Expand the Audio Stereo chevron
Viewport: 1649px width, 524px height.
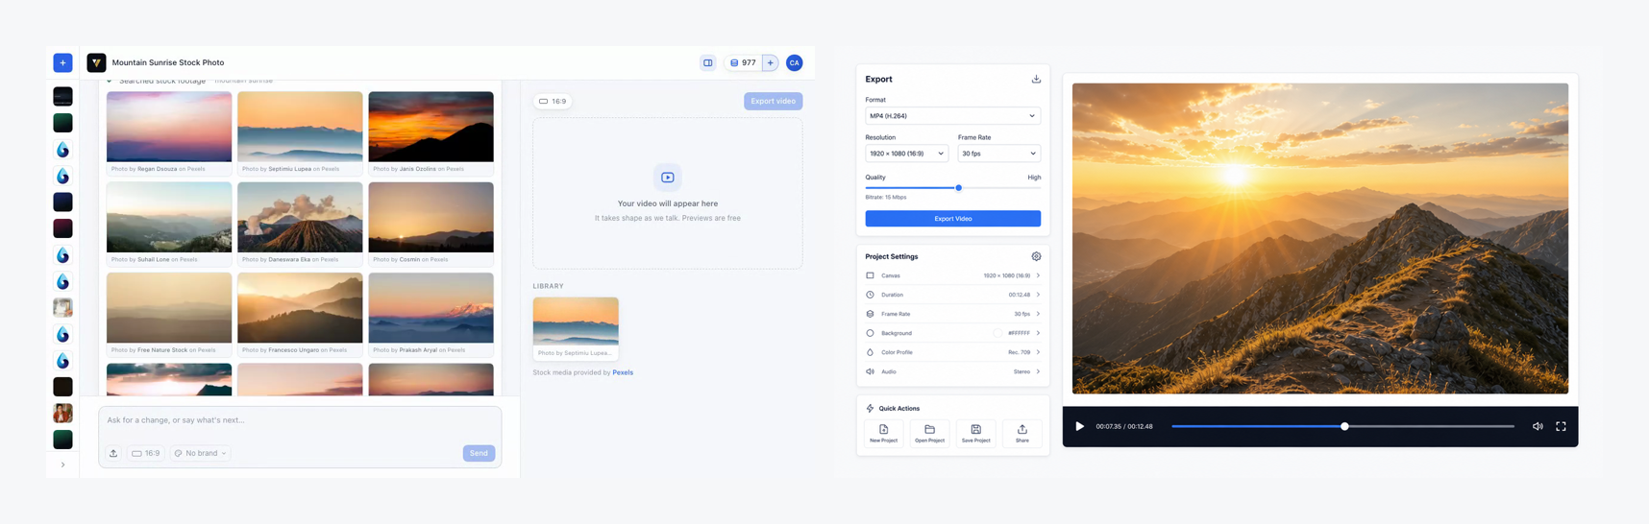[x=1038, y=371]
